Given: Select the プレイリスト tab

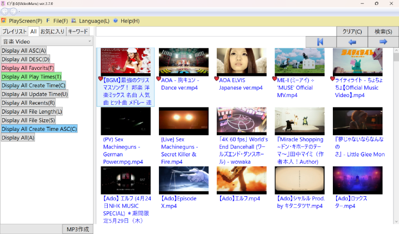Looking at the screenshot, I should pos(14,32).
